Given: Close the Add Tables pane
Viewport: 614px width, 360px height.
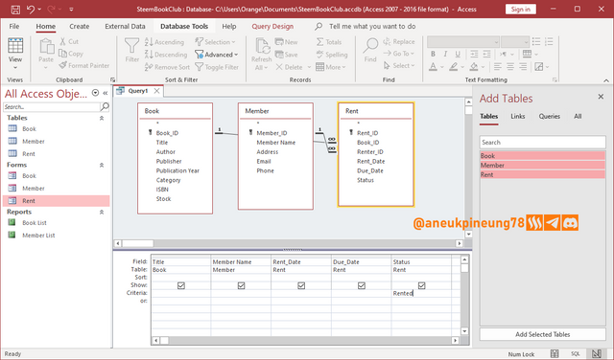Looking at the screenshot, I should [x=601, y=97].
